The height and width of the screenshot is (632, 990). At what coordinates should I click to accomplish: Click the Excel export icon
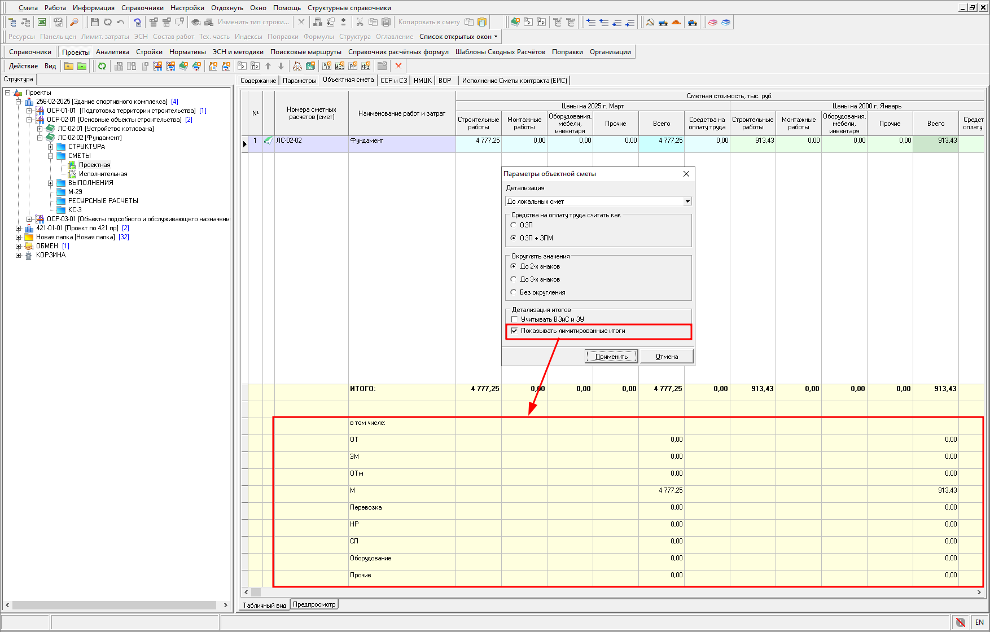click(42, 22)
